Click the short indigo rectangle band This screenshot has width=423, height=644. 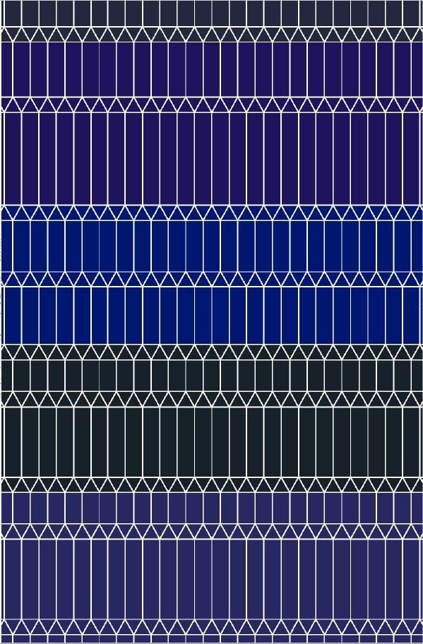point(212,508)
